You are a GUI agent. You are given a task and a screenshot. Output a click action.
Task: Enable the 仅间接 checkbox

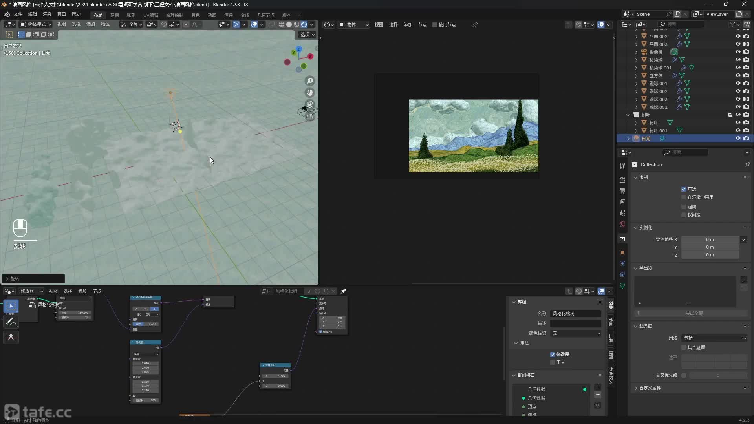pyautogui.click(x=684, y=215)
